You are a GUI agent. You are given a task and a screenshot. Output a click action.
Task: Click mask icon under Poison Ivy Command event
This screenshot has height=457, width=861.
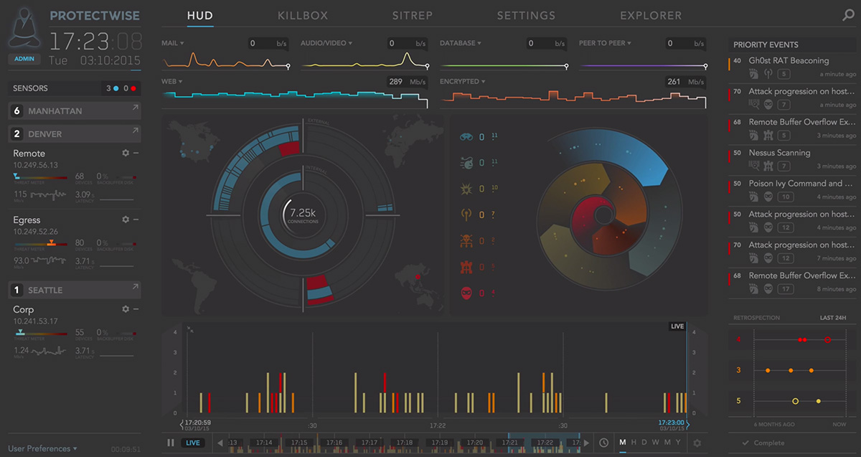pos(768,197)
